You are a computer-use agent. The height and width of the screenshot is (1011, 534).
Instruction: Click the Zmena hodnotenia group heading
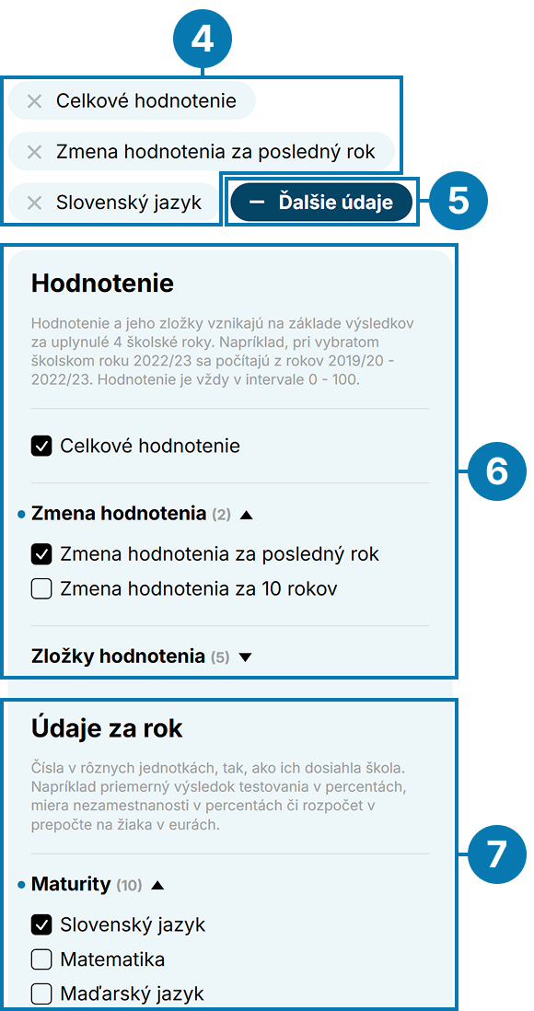point(118,514)
